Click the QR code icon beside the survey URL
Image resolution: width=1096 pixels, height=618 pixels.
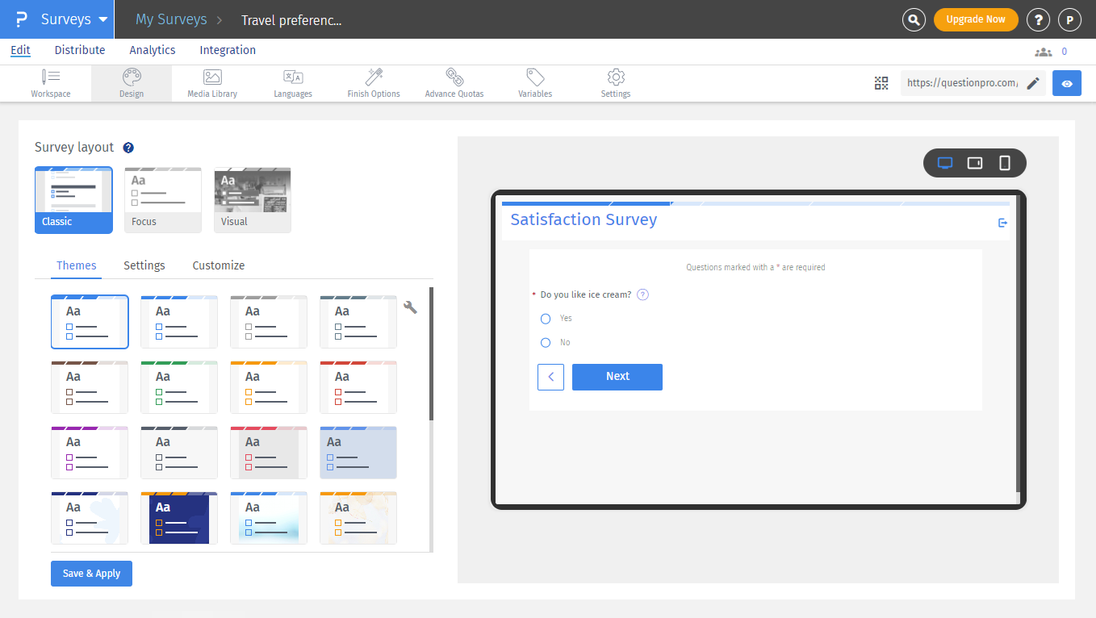click(881, 83)
